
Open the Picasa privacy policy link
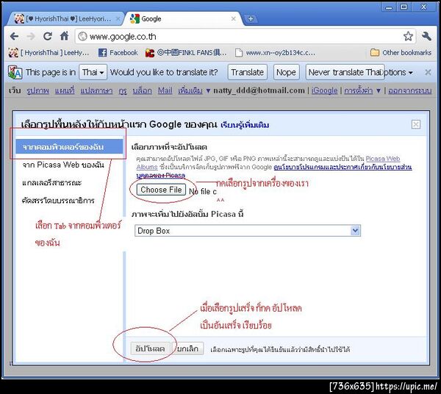point(343,168)
